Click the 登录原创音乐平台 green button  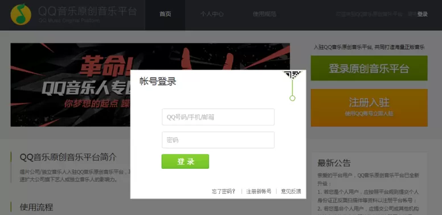tap(369, 68)
